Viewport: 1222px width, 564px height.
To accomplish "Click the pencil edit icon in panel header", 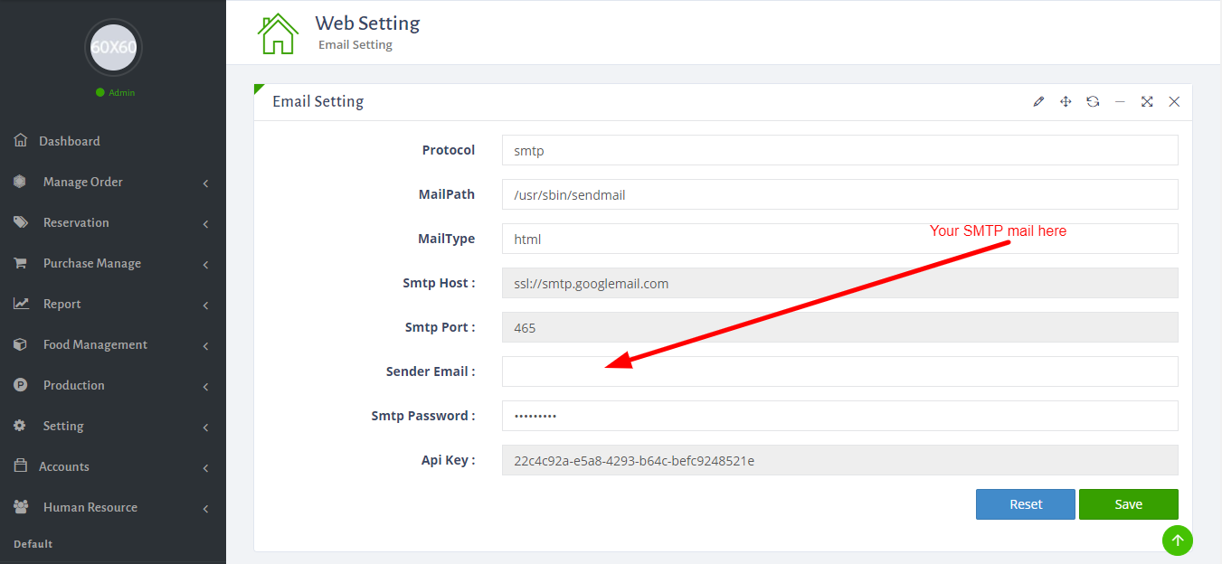I will pos(1038,102).
